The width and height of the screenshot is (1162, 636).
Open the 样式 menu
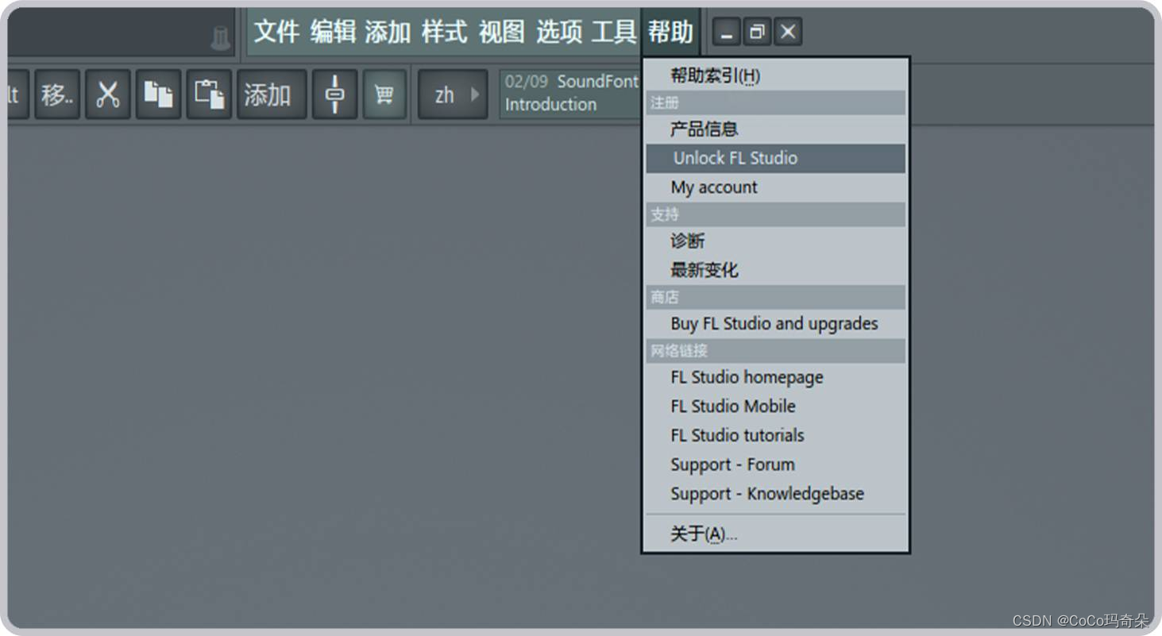(445, 32)
